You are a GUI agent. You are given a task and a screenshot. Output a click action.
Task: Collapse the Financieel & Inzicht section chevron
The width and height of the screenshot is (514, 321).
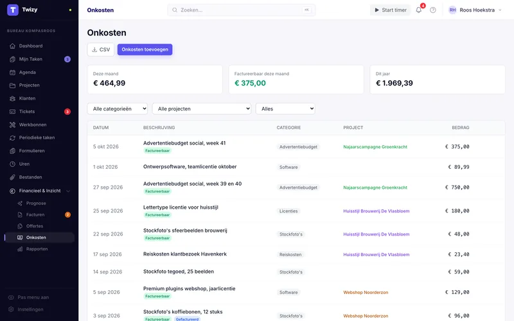(68, 191)
